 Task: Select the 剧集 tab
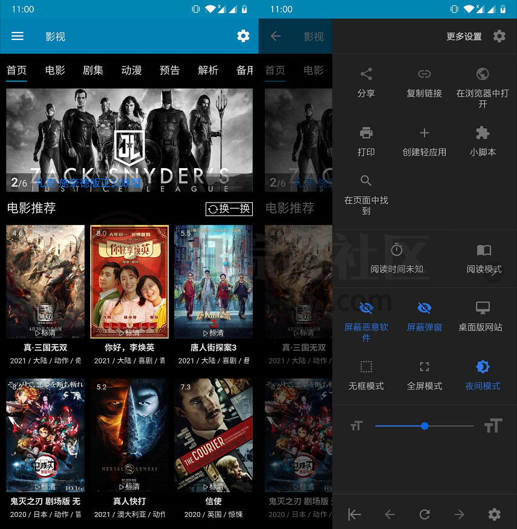pos(93,70)
